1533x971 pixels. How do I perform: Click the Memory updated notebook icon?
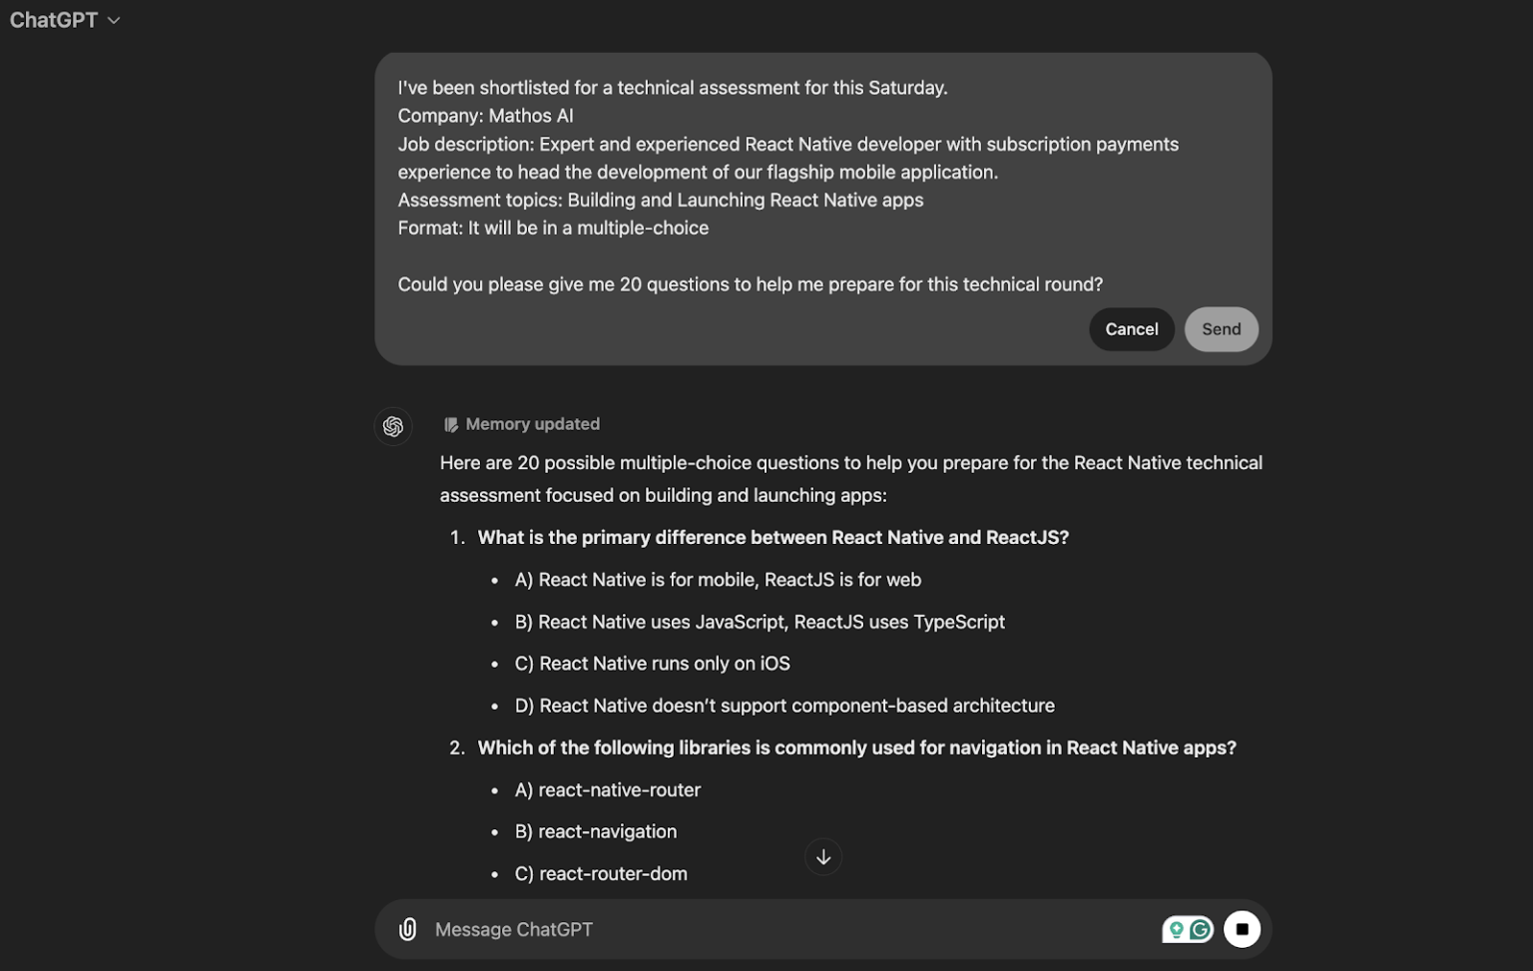pyautogui.click(x=451, y=423)
